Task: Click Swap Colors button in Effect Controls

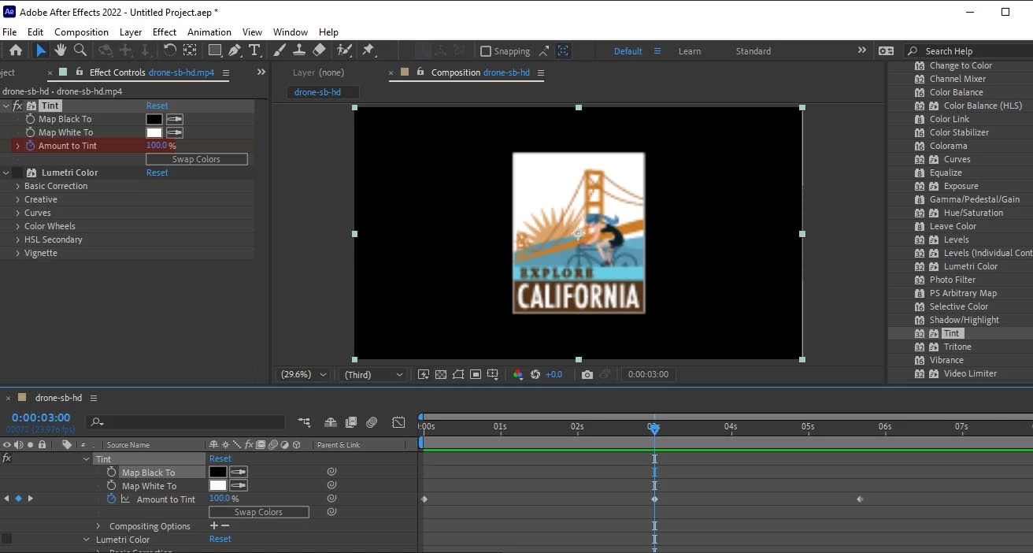Action: [197, 159]
